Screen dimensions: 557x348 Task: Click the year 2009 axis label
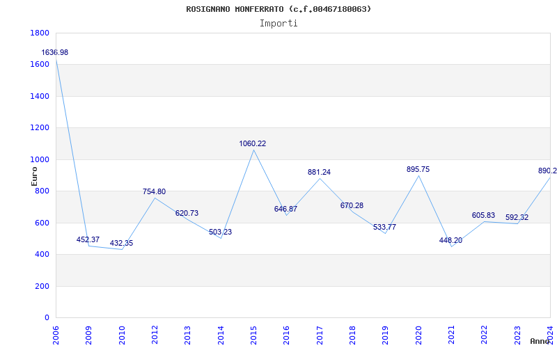(89, 335)
